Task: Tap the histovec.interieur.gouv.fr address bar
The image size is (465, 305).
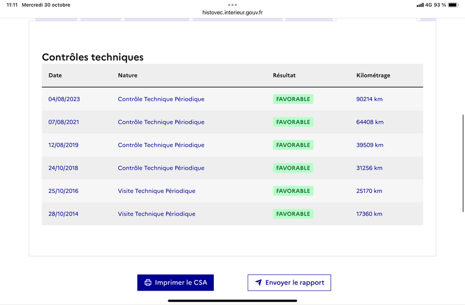Action: 233,12
